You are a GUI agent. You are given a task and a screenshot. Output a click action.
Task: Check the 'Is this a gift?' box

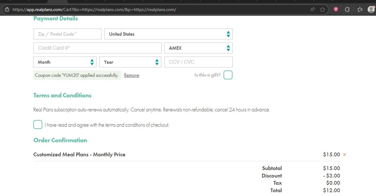(x=228, y=75)
